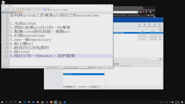Expand Chrome bookmarks overflow chevron
This screenshot has width=185, height=104.
click(145, 15)
